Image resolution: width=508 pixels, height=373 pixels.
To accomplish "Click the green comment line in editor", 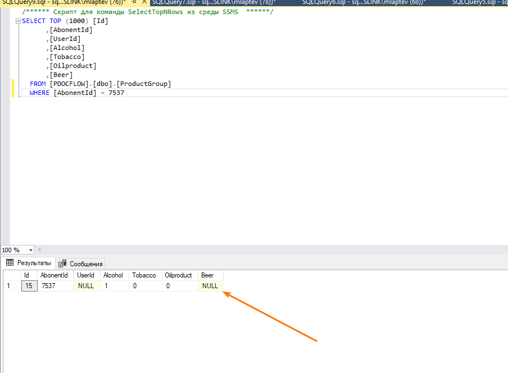I will (148, 12).
